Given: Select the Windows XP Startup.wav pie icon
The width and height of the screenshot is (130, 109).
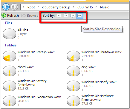Looking at the screenshot, I should [10, 56].
